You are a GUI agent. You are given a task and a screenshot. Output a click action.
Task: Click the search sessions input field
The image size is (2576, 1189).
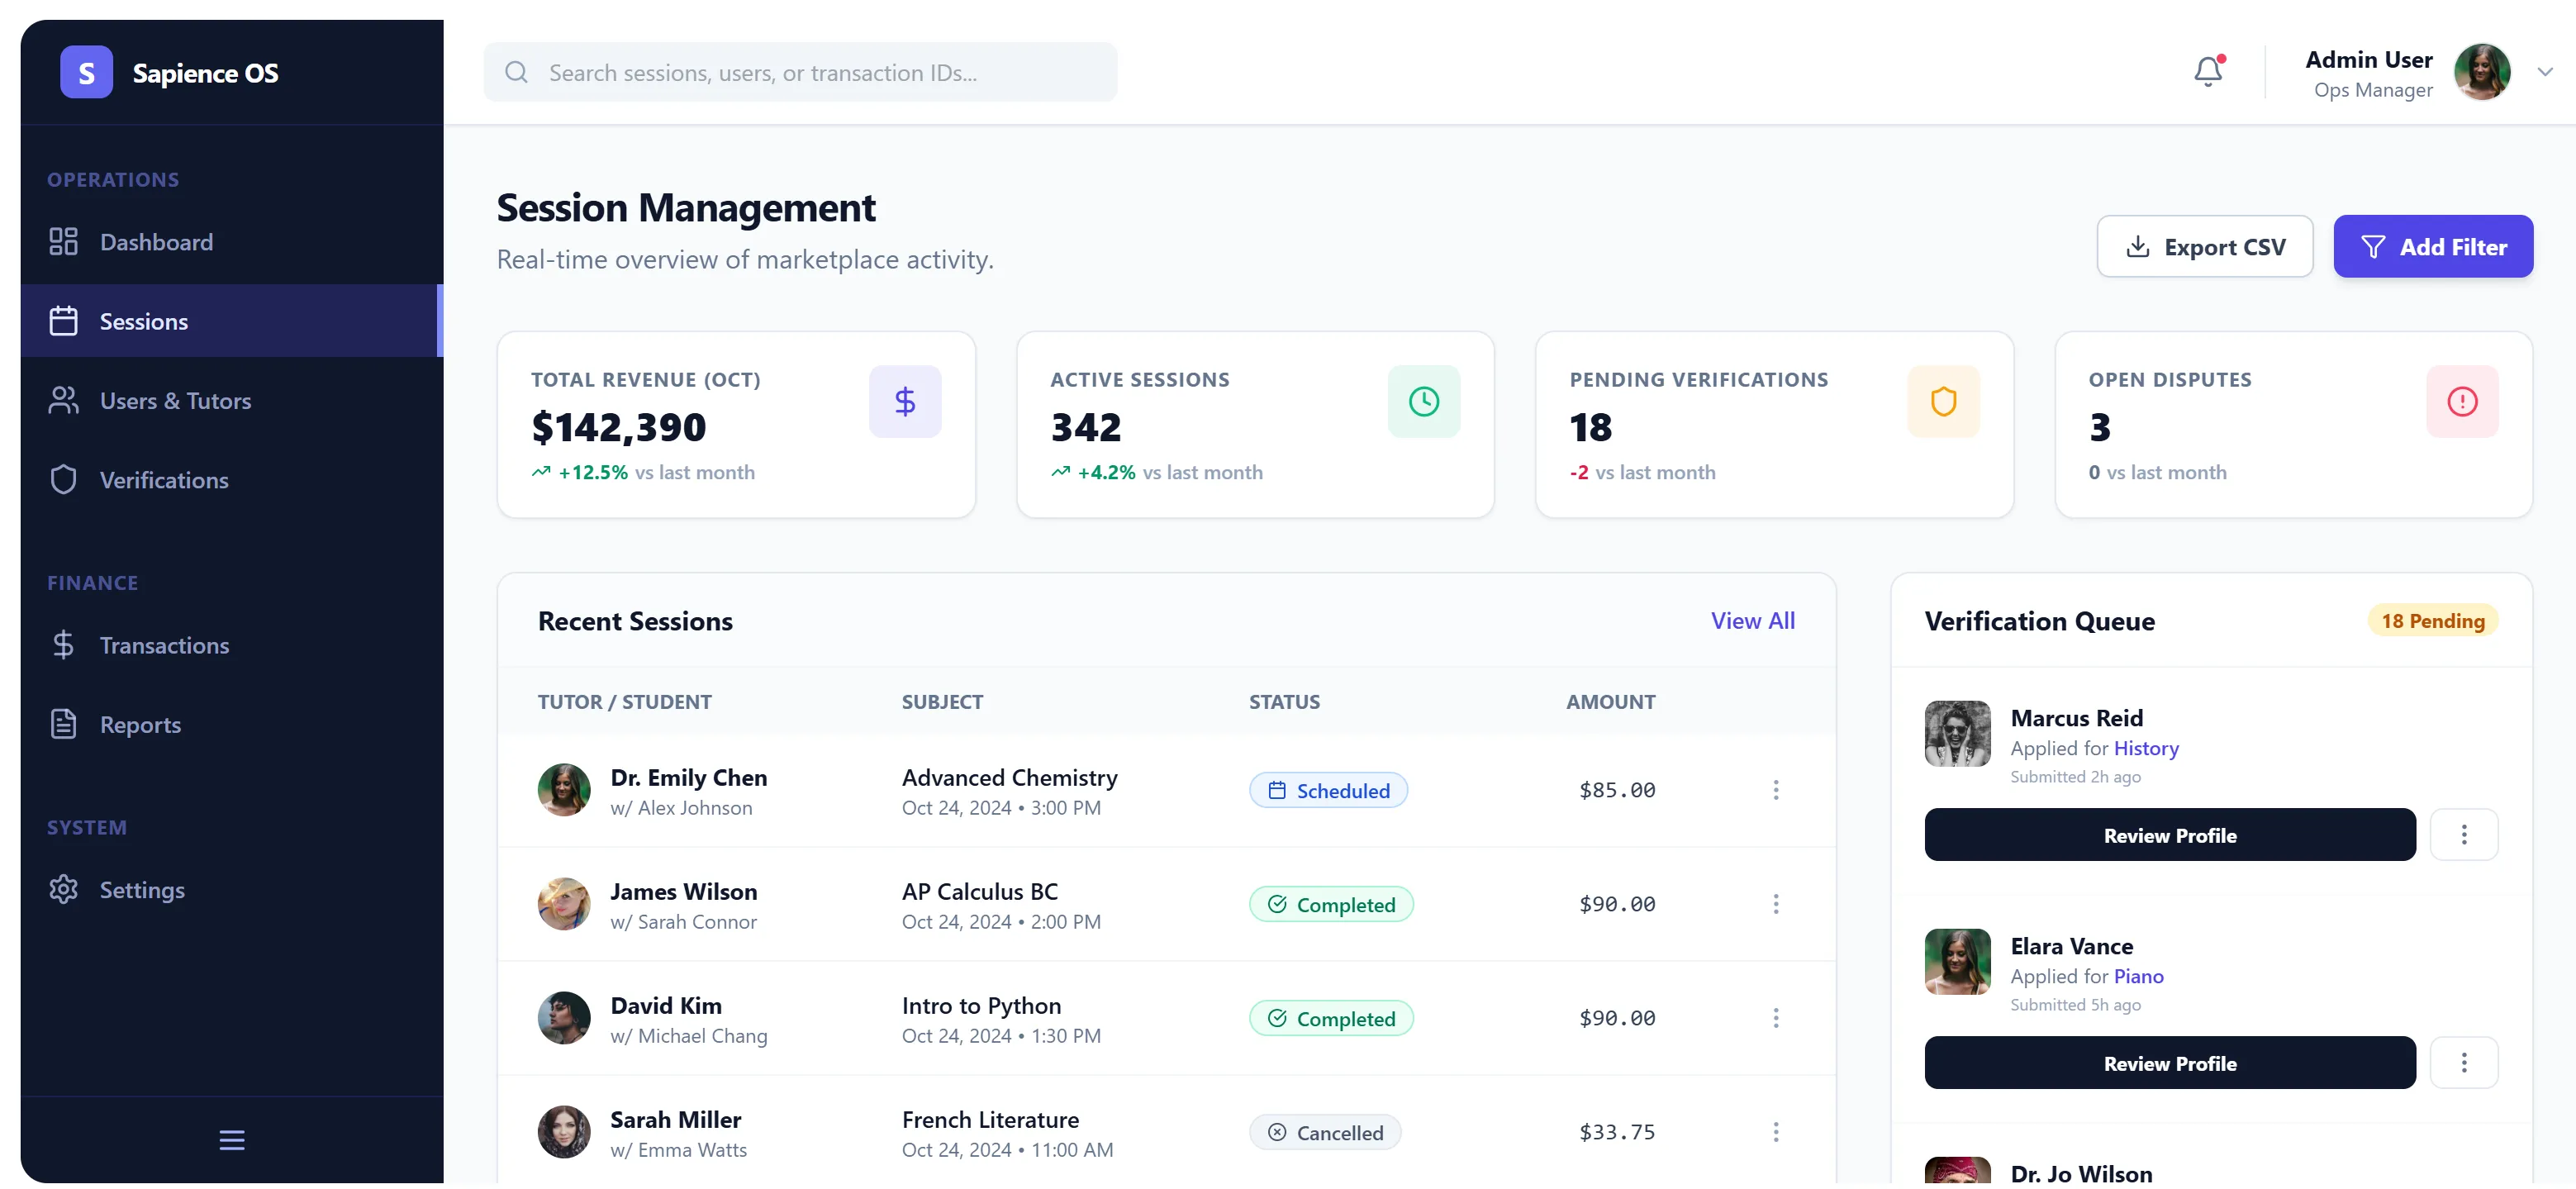coord(800,71)
